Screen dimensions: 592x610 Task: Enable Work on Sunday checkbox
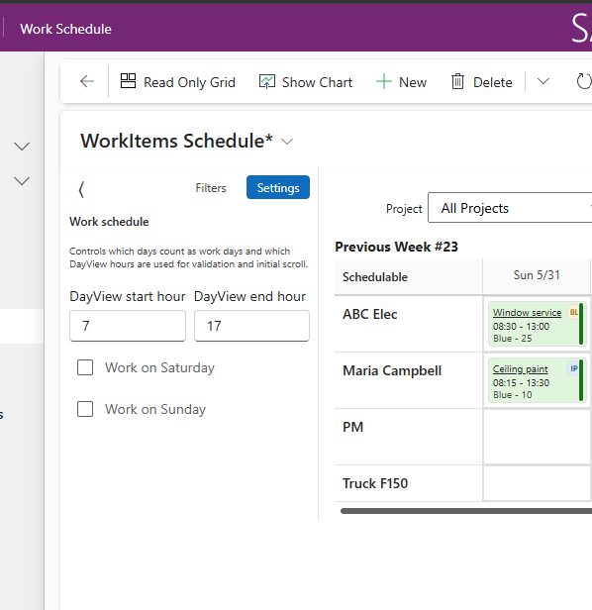tap(85, 409)
